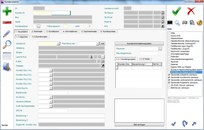
Task: Click the globe icon next to Website
Action: (103, 66)
